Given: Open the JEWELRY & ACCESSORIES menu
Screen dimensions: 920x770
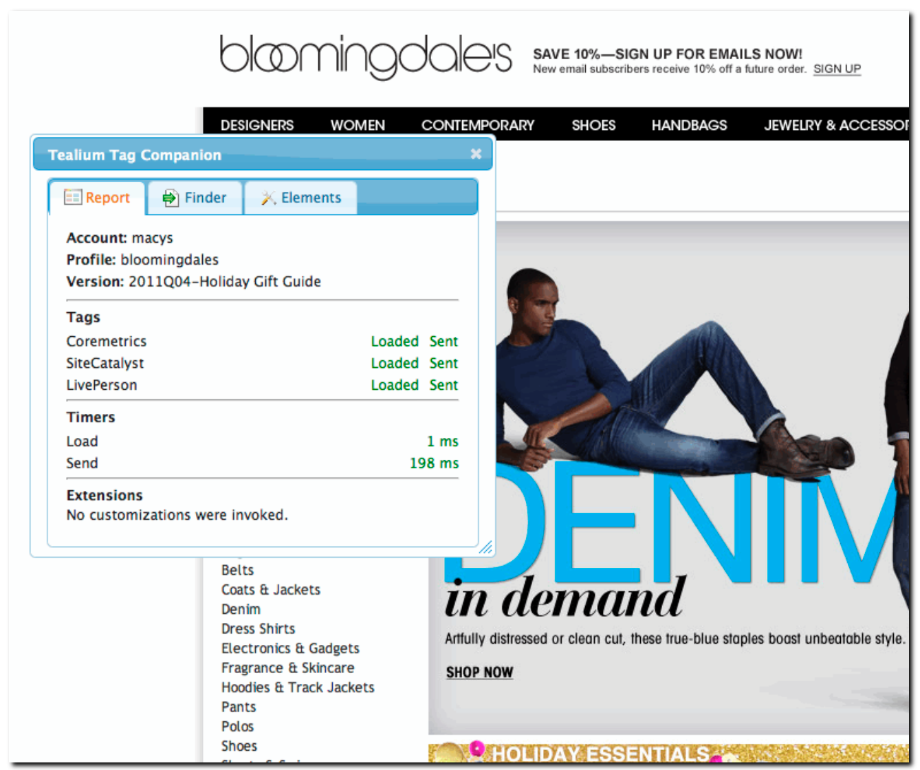Looking at the screenshot, I should (x=836, y=125).
